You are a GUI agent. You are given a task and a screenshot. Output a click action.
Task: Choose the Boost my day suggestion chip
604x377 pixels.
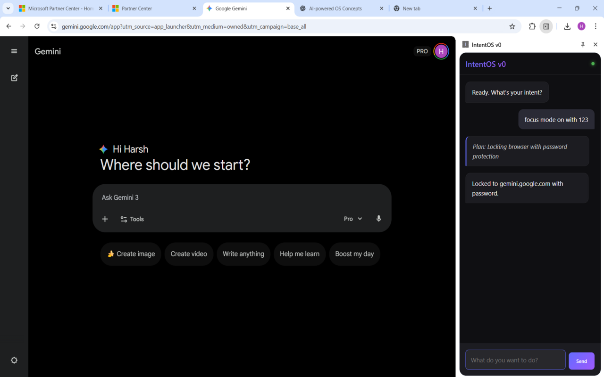coord(354,254)
